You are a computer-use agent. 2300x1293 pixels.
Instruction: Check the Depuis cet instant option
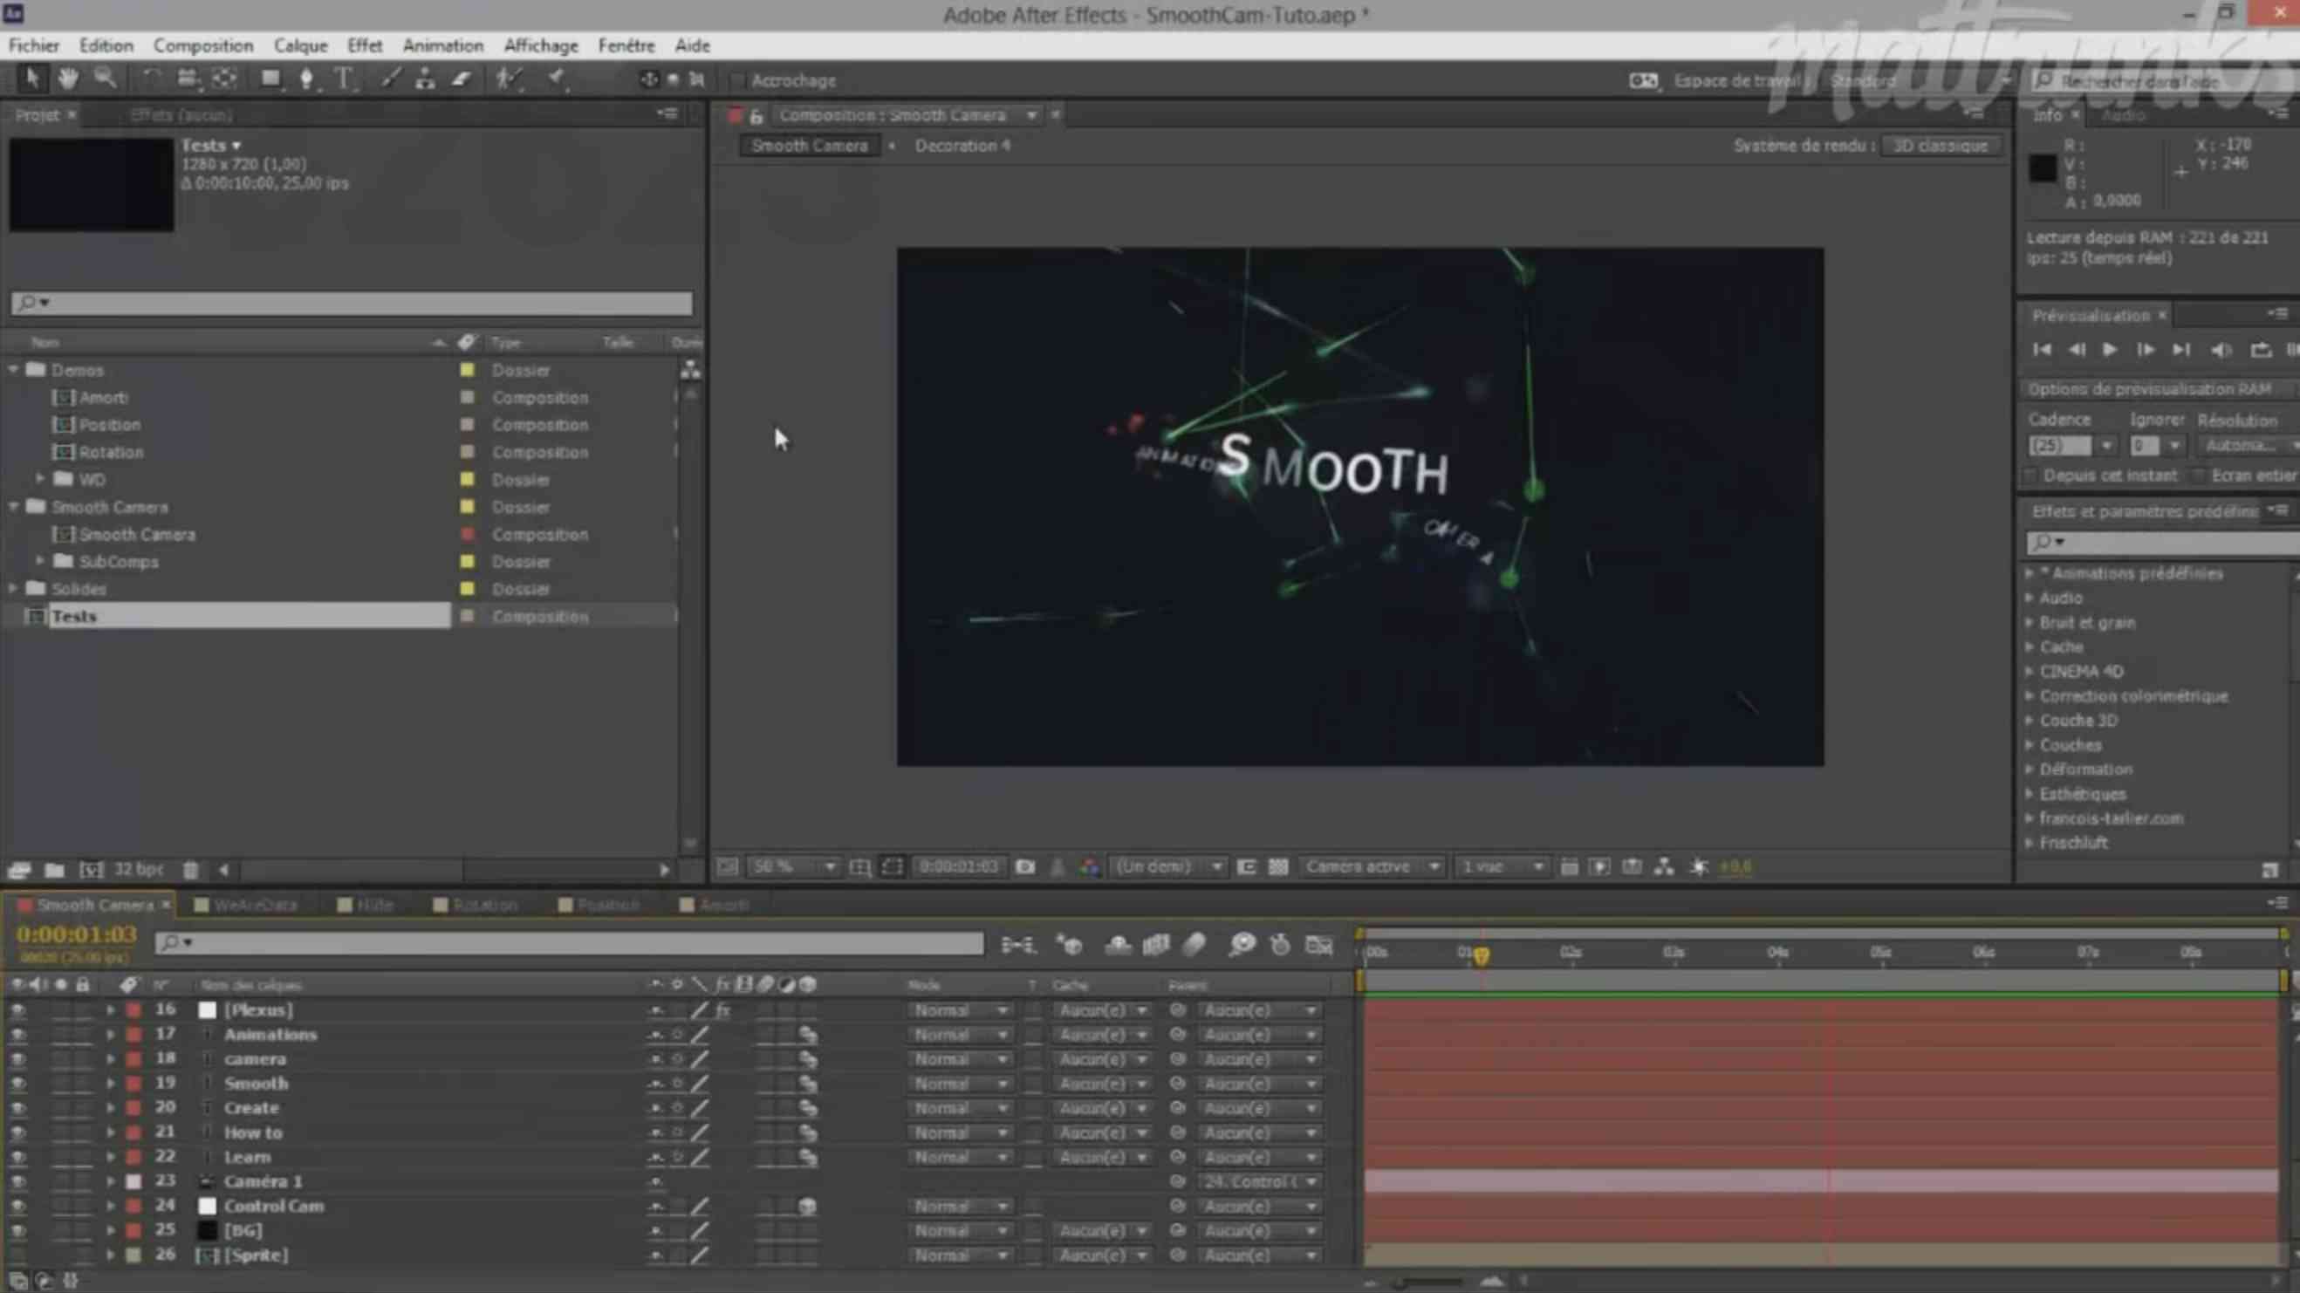[x=2030, y=476]
